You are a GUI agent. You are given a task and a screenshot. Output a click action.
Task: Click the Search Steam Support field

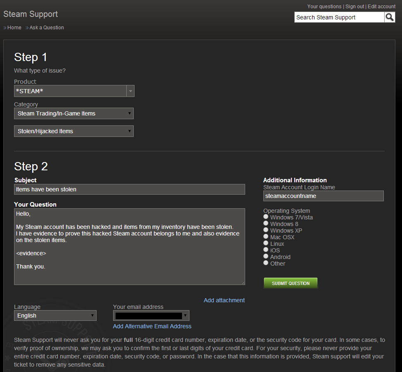pyautogui.click(x=339, y=17)
